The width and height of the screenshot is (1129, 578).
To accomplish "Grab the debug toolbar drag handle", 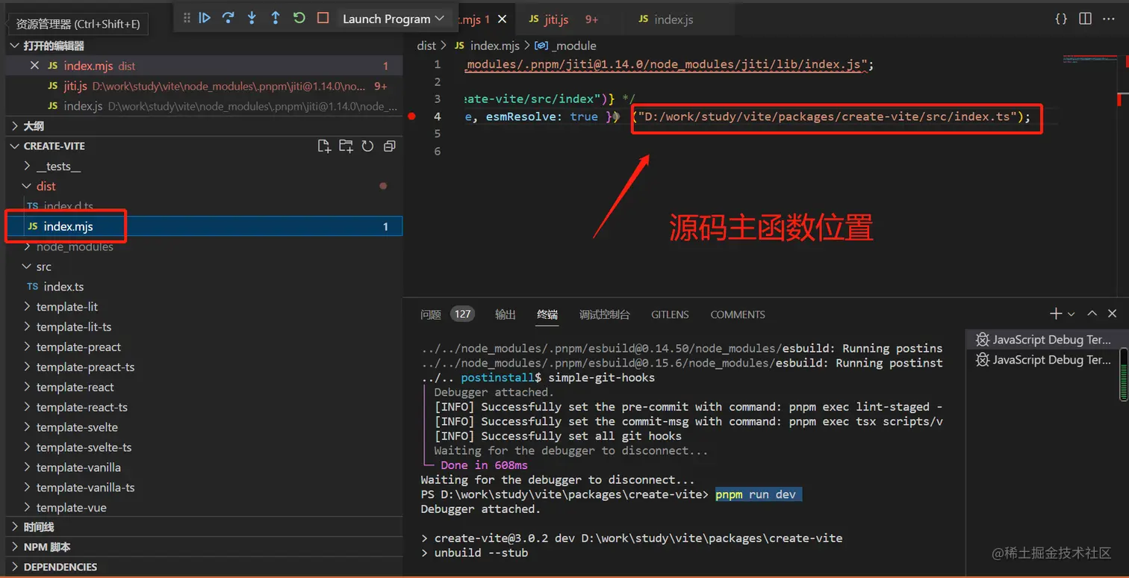I will click(x=187, y=18).
